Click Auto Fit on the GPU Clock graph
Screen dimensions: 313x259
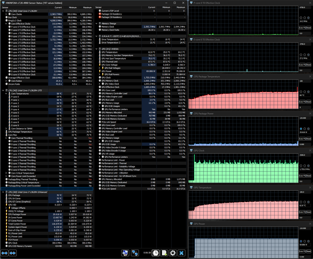coord(302,176)
